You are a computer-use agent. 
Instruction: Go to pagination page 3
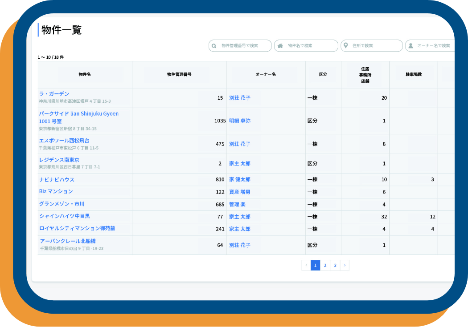[x=335, y=265]
